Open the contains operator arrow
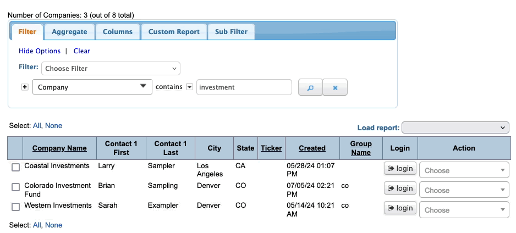This screenshot has width=516, height=233. (x=189, y=87)
